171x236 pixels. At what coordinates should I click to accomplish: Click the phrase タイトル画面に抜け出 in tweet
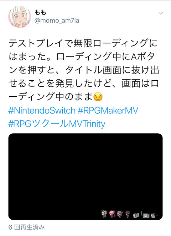(x=112, y=70)
